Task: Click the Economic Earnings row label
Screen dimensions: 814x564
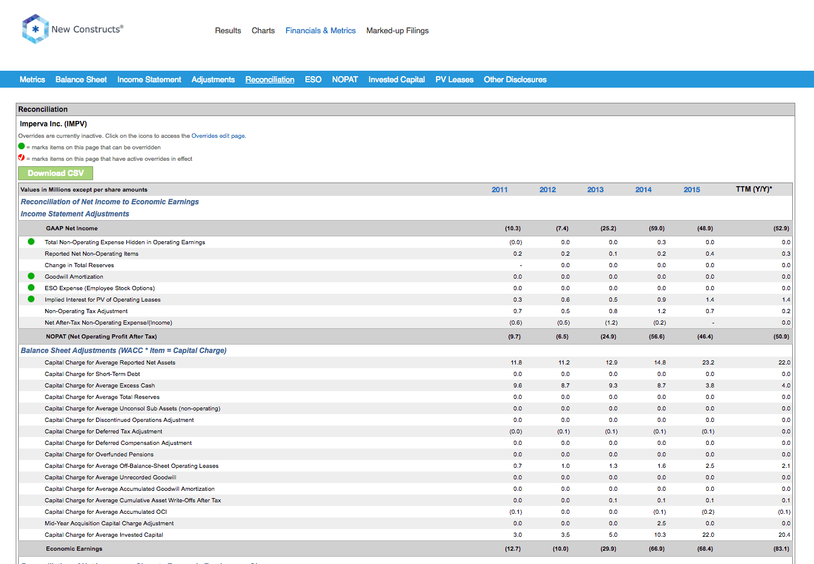Action: (74, 549)
